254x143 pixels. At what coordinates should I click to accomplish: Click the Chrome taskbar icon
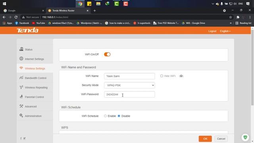[80, 4]
